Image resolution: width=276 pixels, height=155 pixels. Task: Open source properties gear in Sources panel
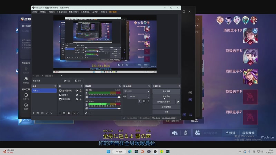[x=69, y=113]
